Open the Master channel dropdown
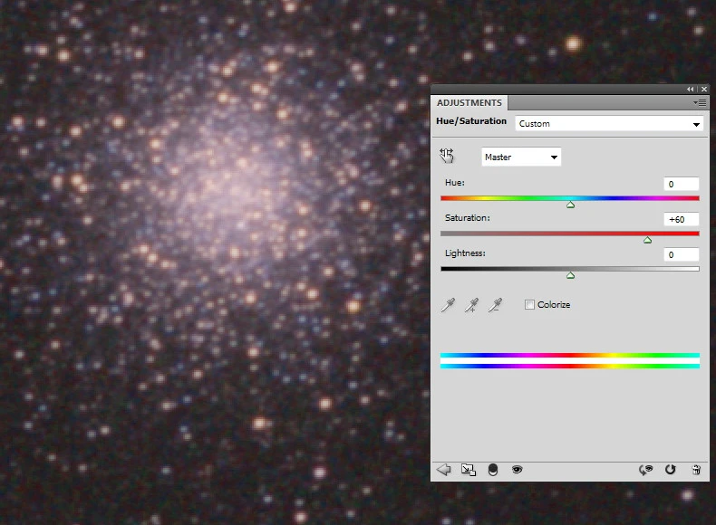 coord(521,157)
